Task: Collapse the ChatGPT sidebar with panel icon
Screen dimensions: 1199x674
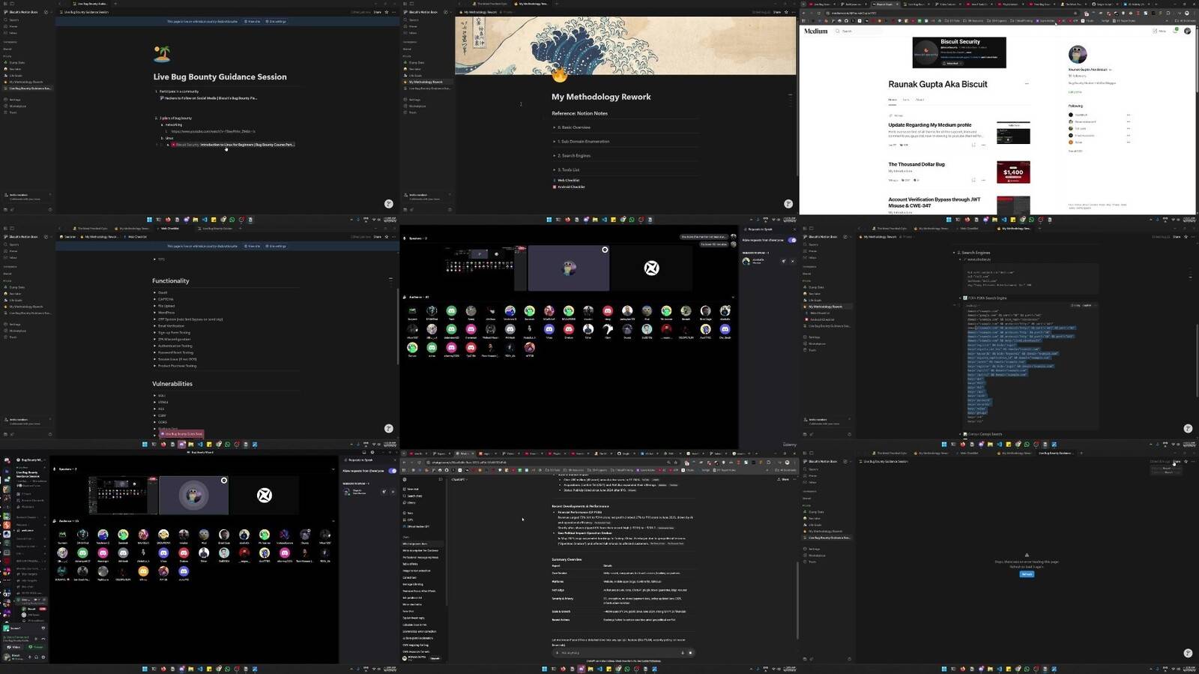Action: [x=441, y=479]
